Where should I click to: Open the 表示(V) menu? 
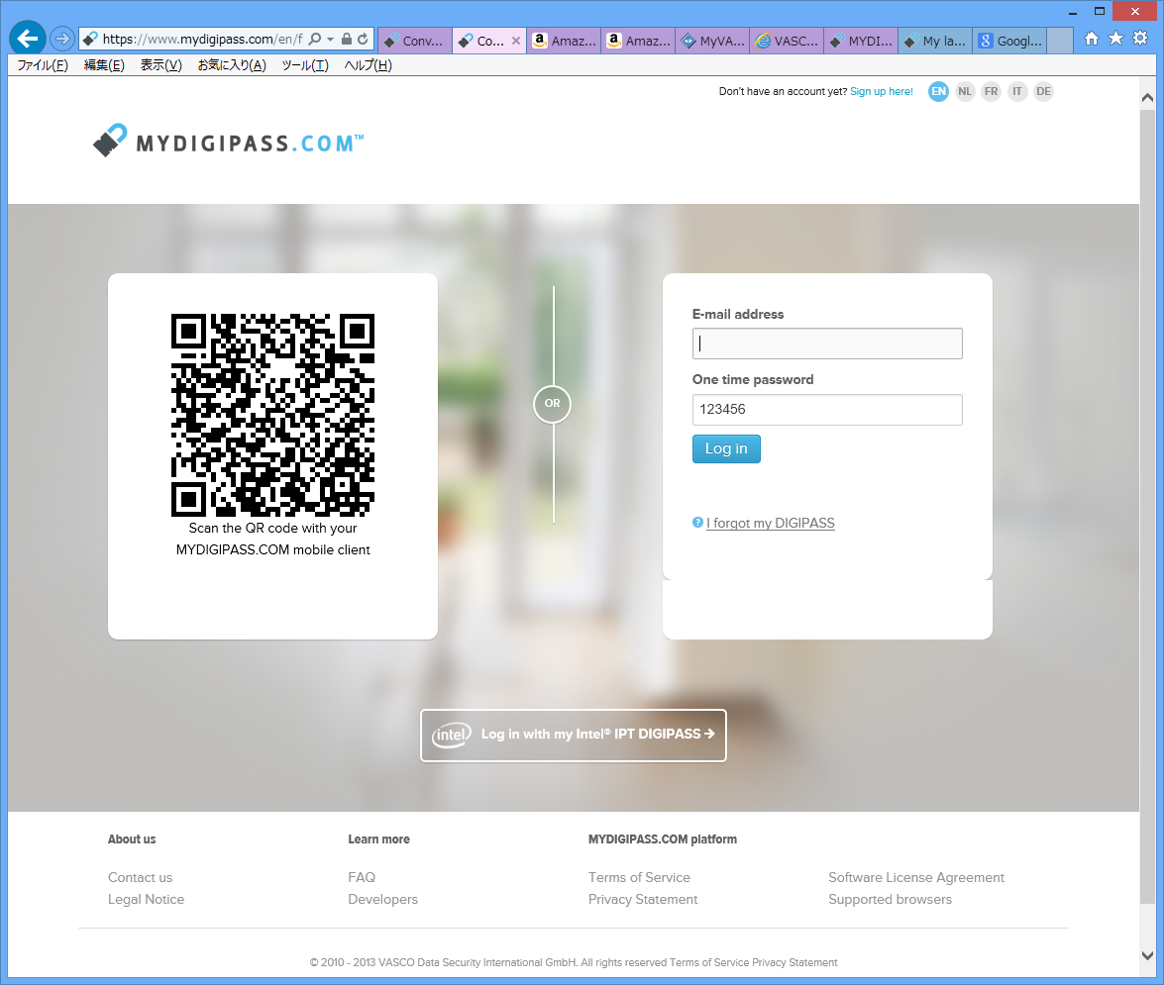click(161, 65)
